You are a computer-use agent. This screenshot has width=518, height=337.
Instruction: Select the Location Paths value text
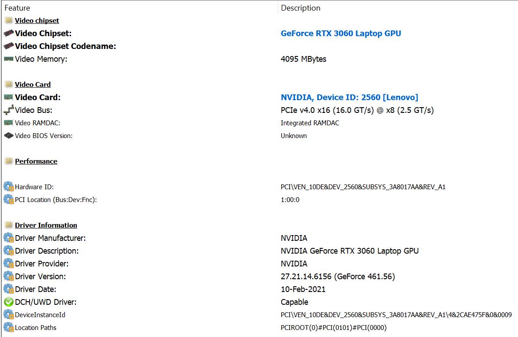[334, 328]
